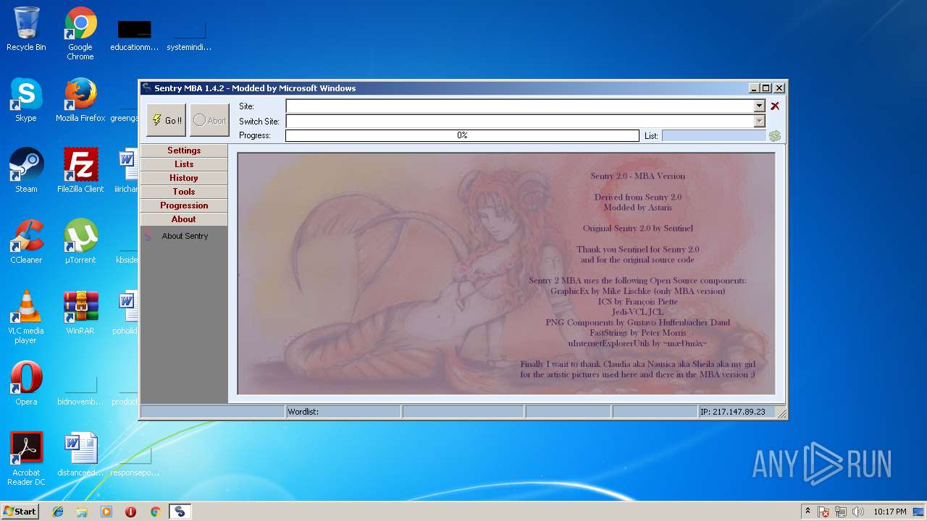The height and width of the screenshot is (521, 927).
Task: Click the Abort button
Action: pos(209,120)
